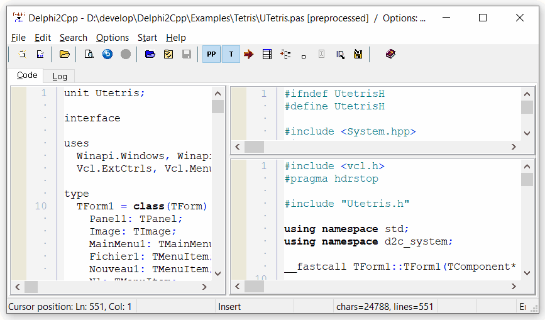Click the cursor position status bar entry
This screenshot has height=320, width=545.
pos(70,306)
